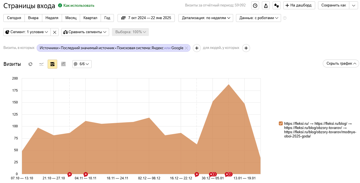
Task: Open the feedback thumbs icon
Action: pos(276,5)
